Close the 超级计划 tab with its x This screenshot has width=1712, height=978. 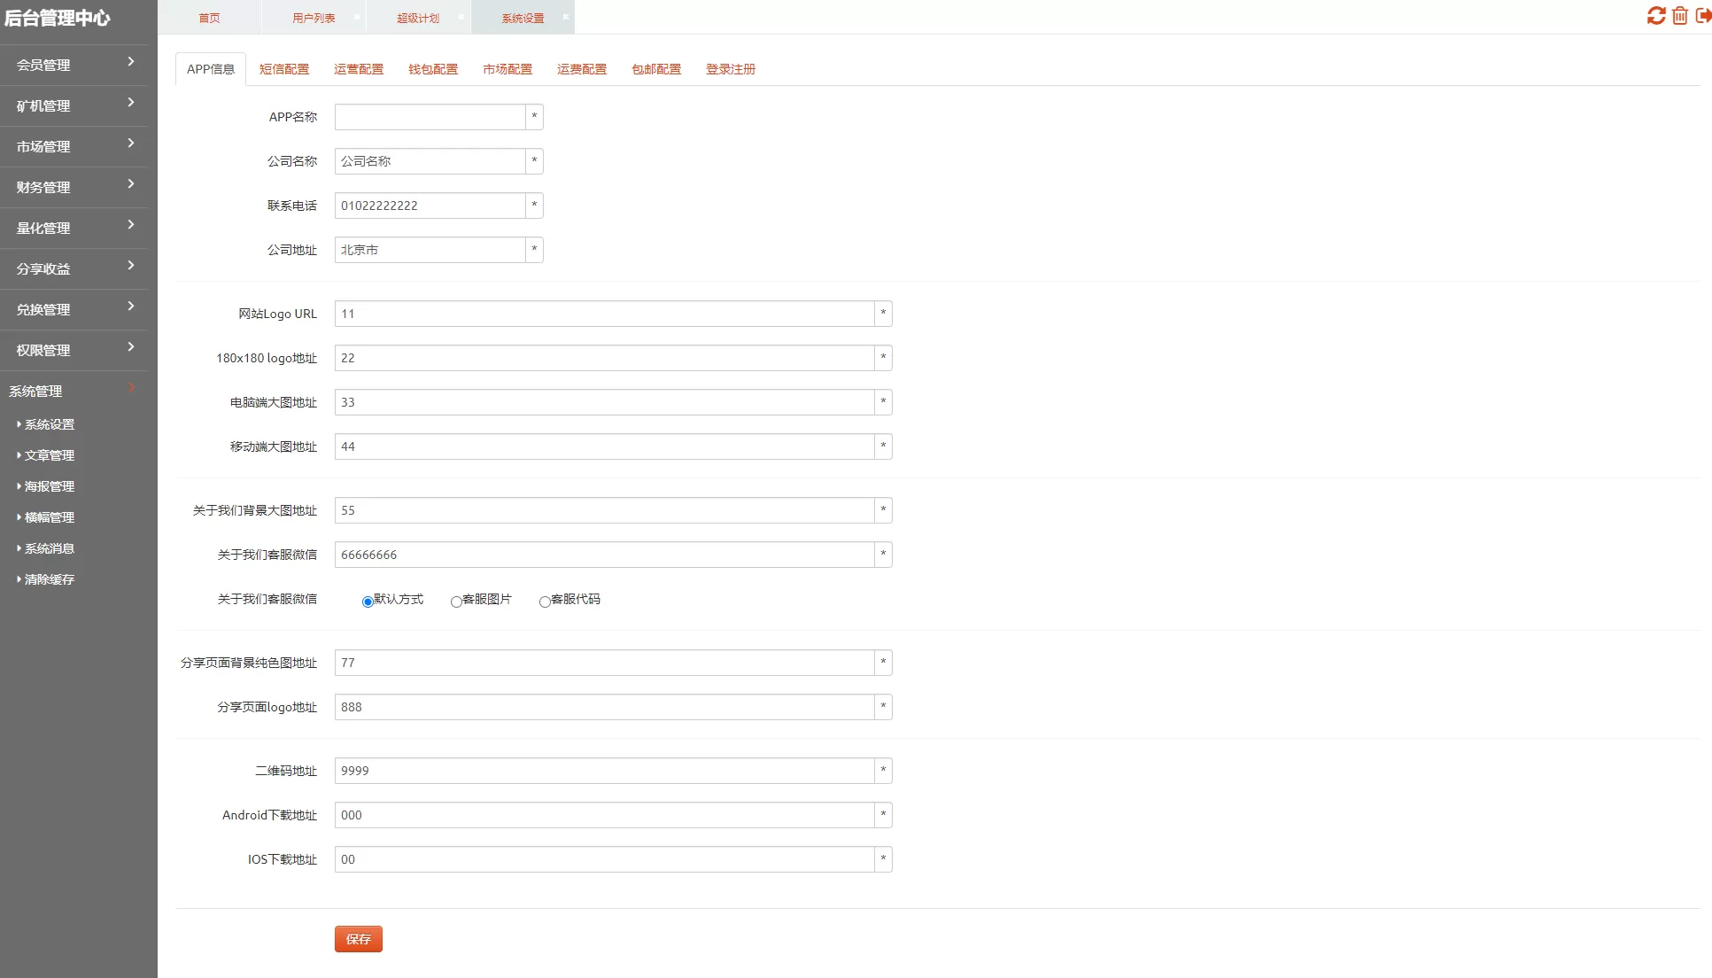tap(461, 17)
